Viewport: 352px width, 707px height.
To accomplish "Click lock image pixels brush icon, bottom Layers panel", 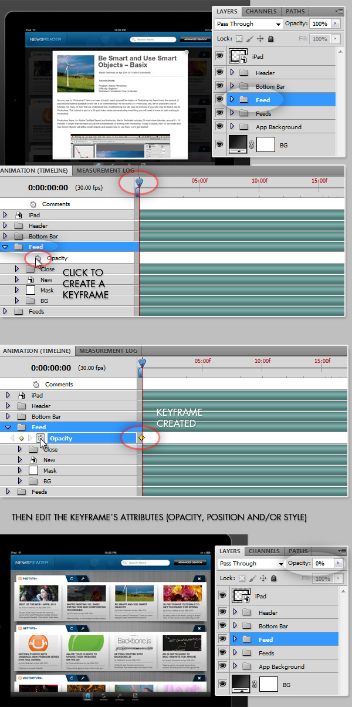I will (252, 578).
